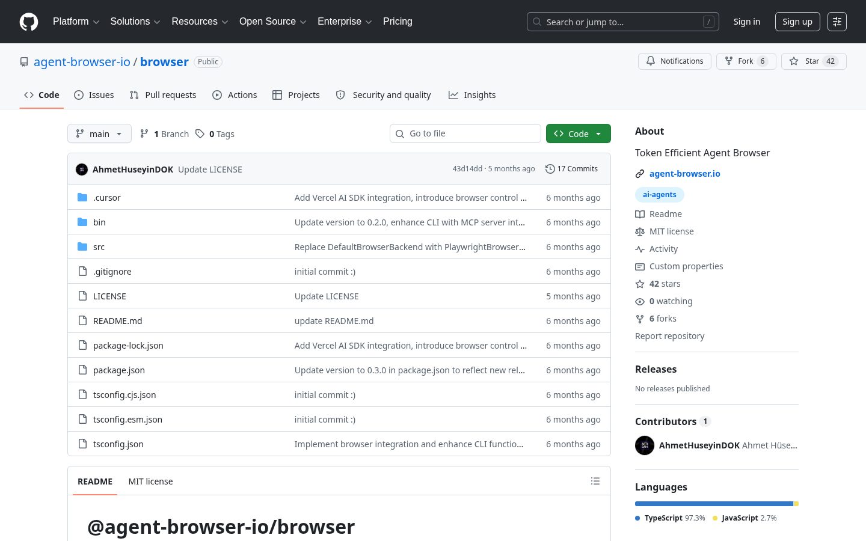Fork the repository with Fork button

pyautogui.click(x=746, y=61)
